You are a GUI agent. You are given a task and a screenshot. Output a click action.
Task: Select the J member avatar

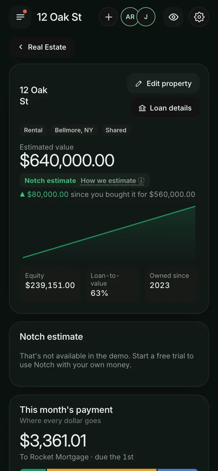point(146,17)
